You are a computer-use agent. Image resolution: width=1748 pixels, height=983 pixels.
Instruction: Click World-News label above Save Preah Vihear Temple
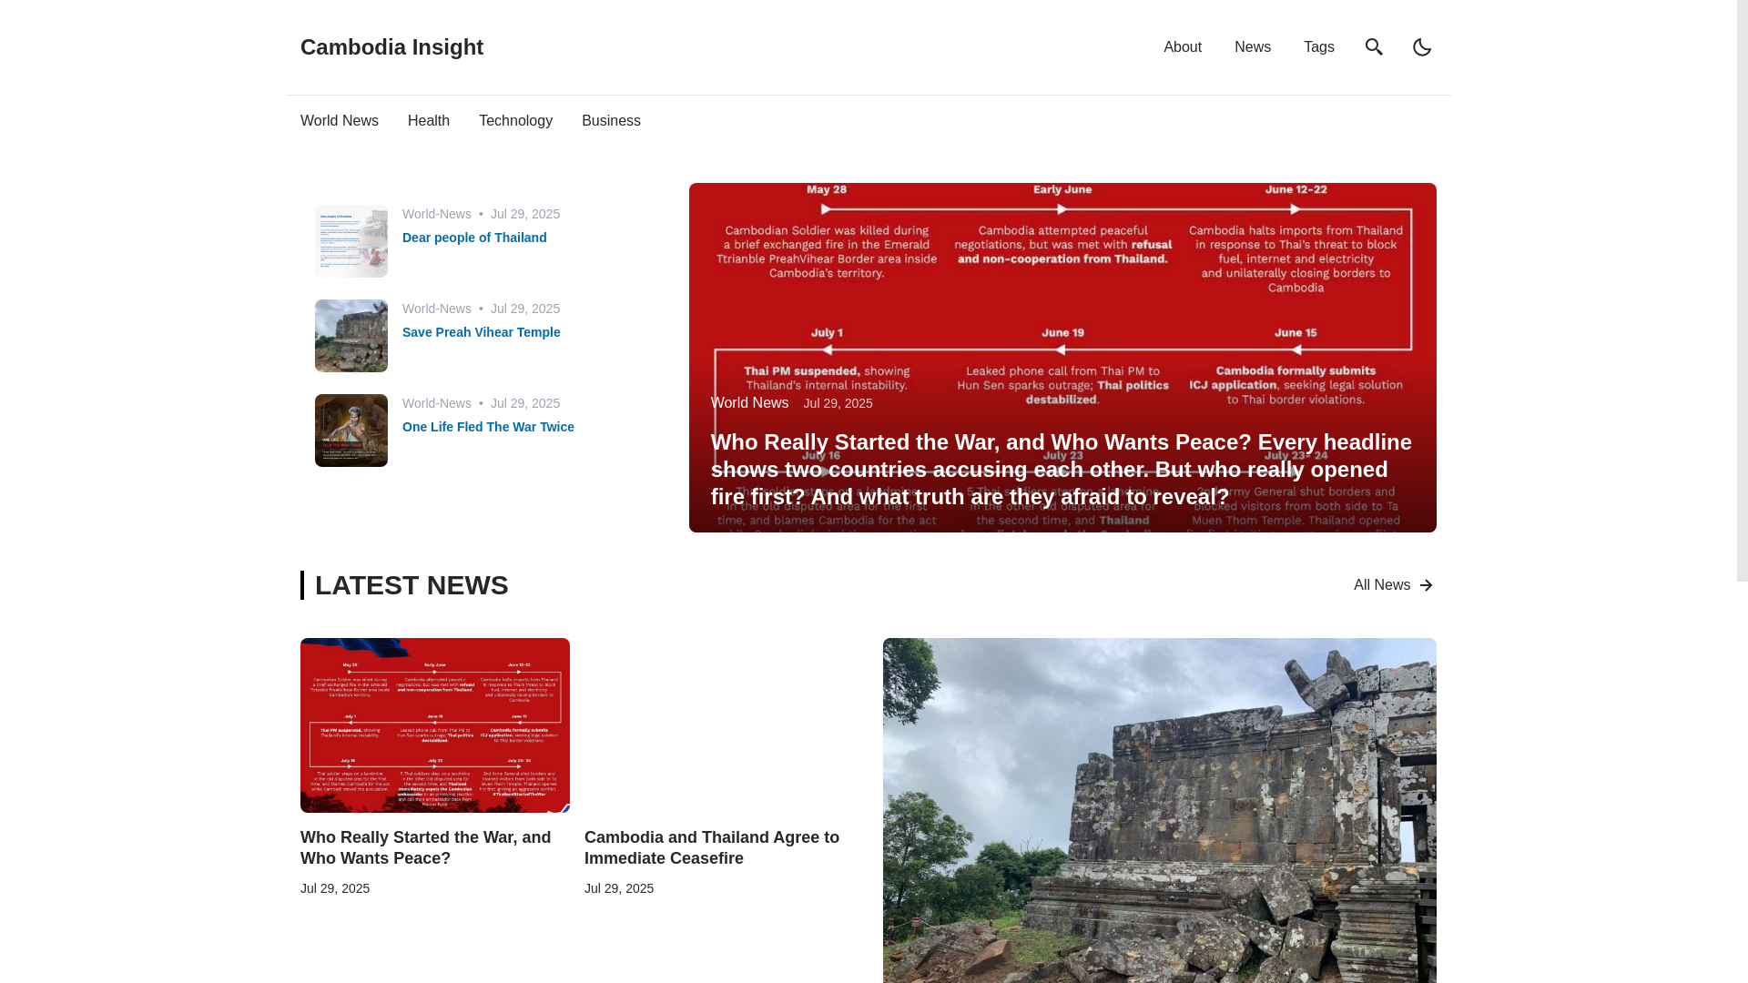(437, 309)
